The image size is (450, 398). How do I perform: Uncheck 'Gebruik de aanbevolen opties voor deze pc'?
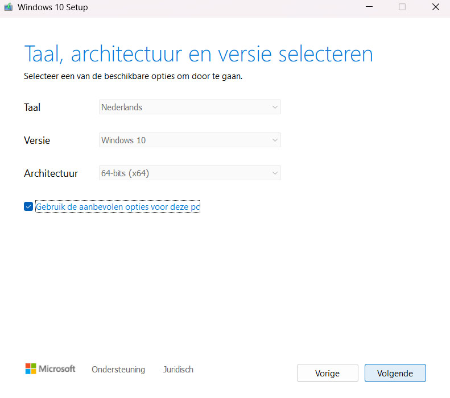click(x=28, y=206)
